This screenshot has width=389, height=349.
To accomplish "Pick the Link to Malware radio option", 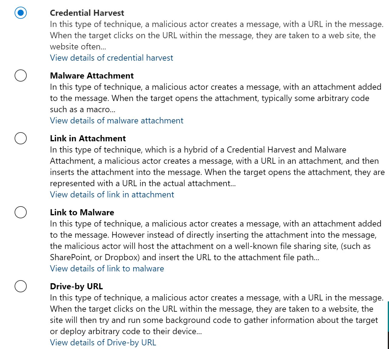I will click(21, 212).
